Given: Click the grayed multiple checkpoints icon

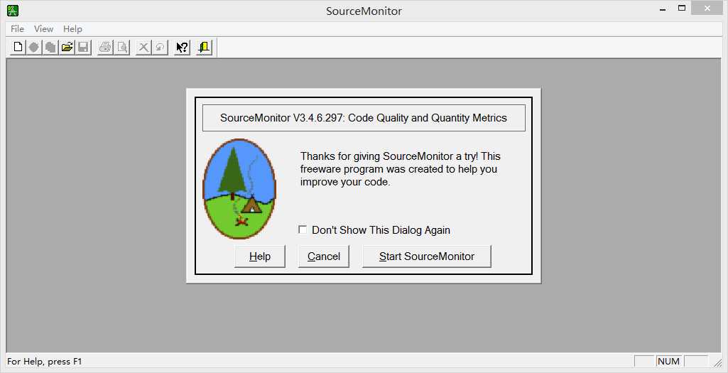Looking at the screenshot, I should pyautogui.click(x=50, y=47).
